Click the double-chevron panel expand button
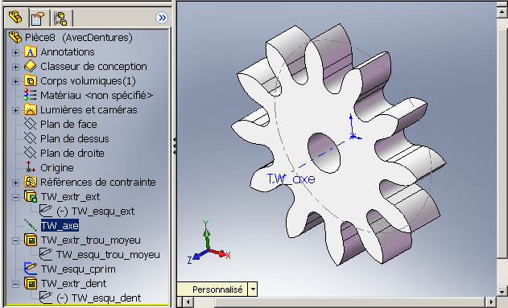 tap(161, 18)
